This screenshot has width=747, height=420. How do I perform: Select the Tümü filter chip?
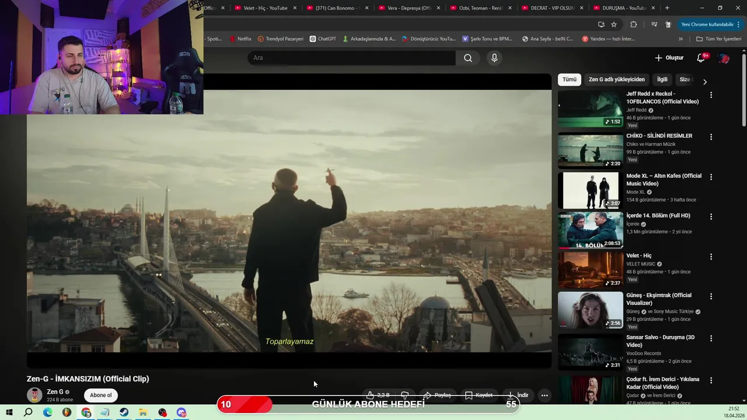point(569,79)
